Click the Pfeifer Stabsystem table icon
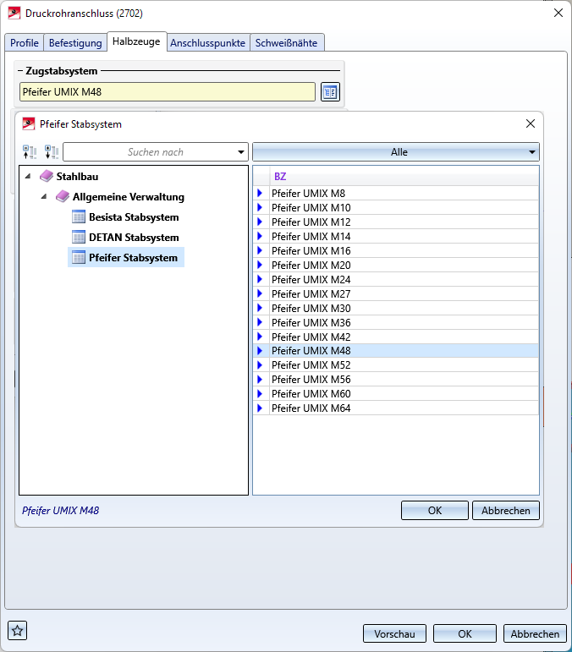Image resolution: width=572 pixels, height=652 pixels. click(79, 257)
